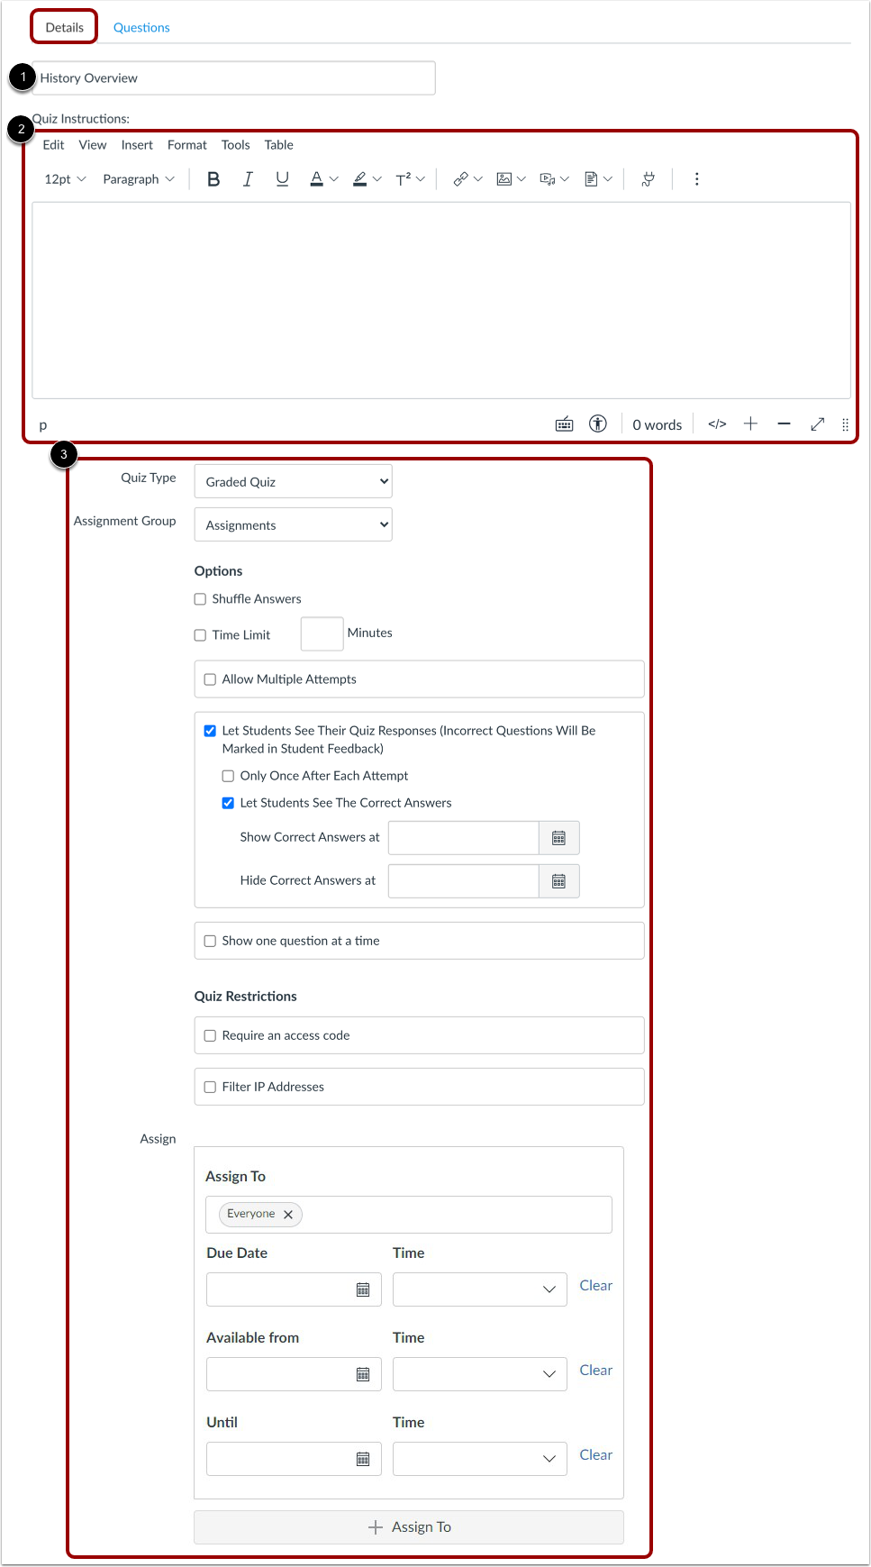Screen dimensions: 871x1567
Task: Open the Until calendar picker
Action: (x=363, y=1459)
